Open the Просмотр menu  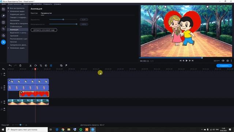click(x=27, y=4)
